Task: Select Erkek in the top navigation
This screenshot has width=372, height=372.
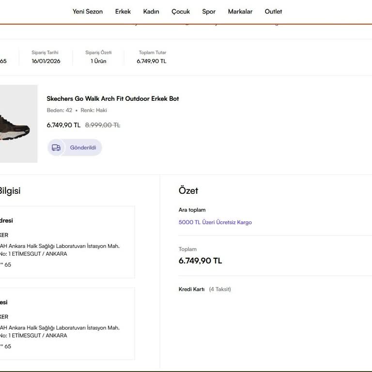Action: pyautogui.click(x=123, y=12)
